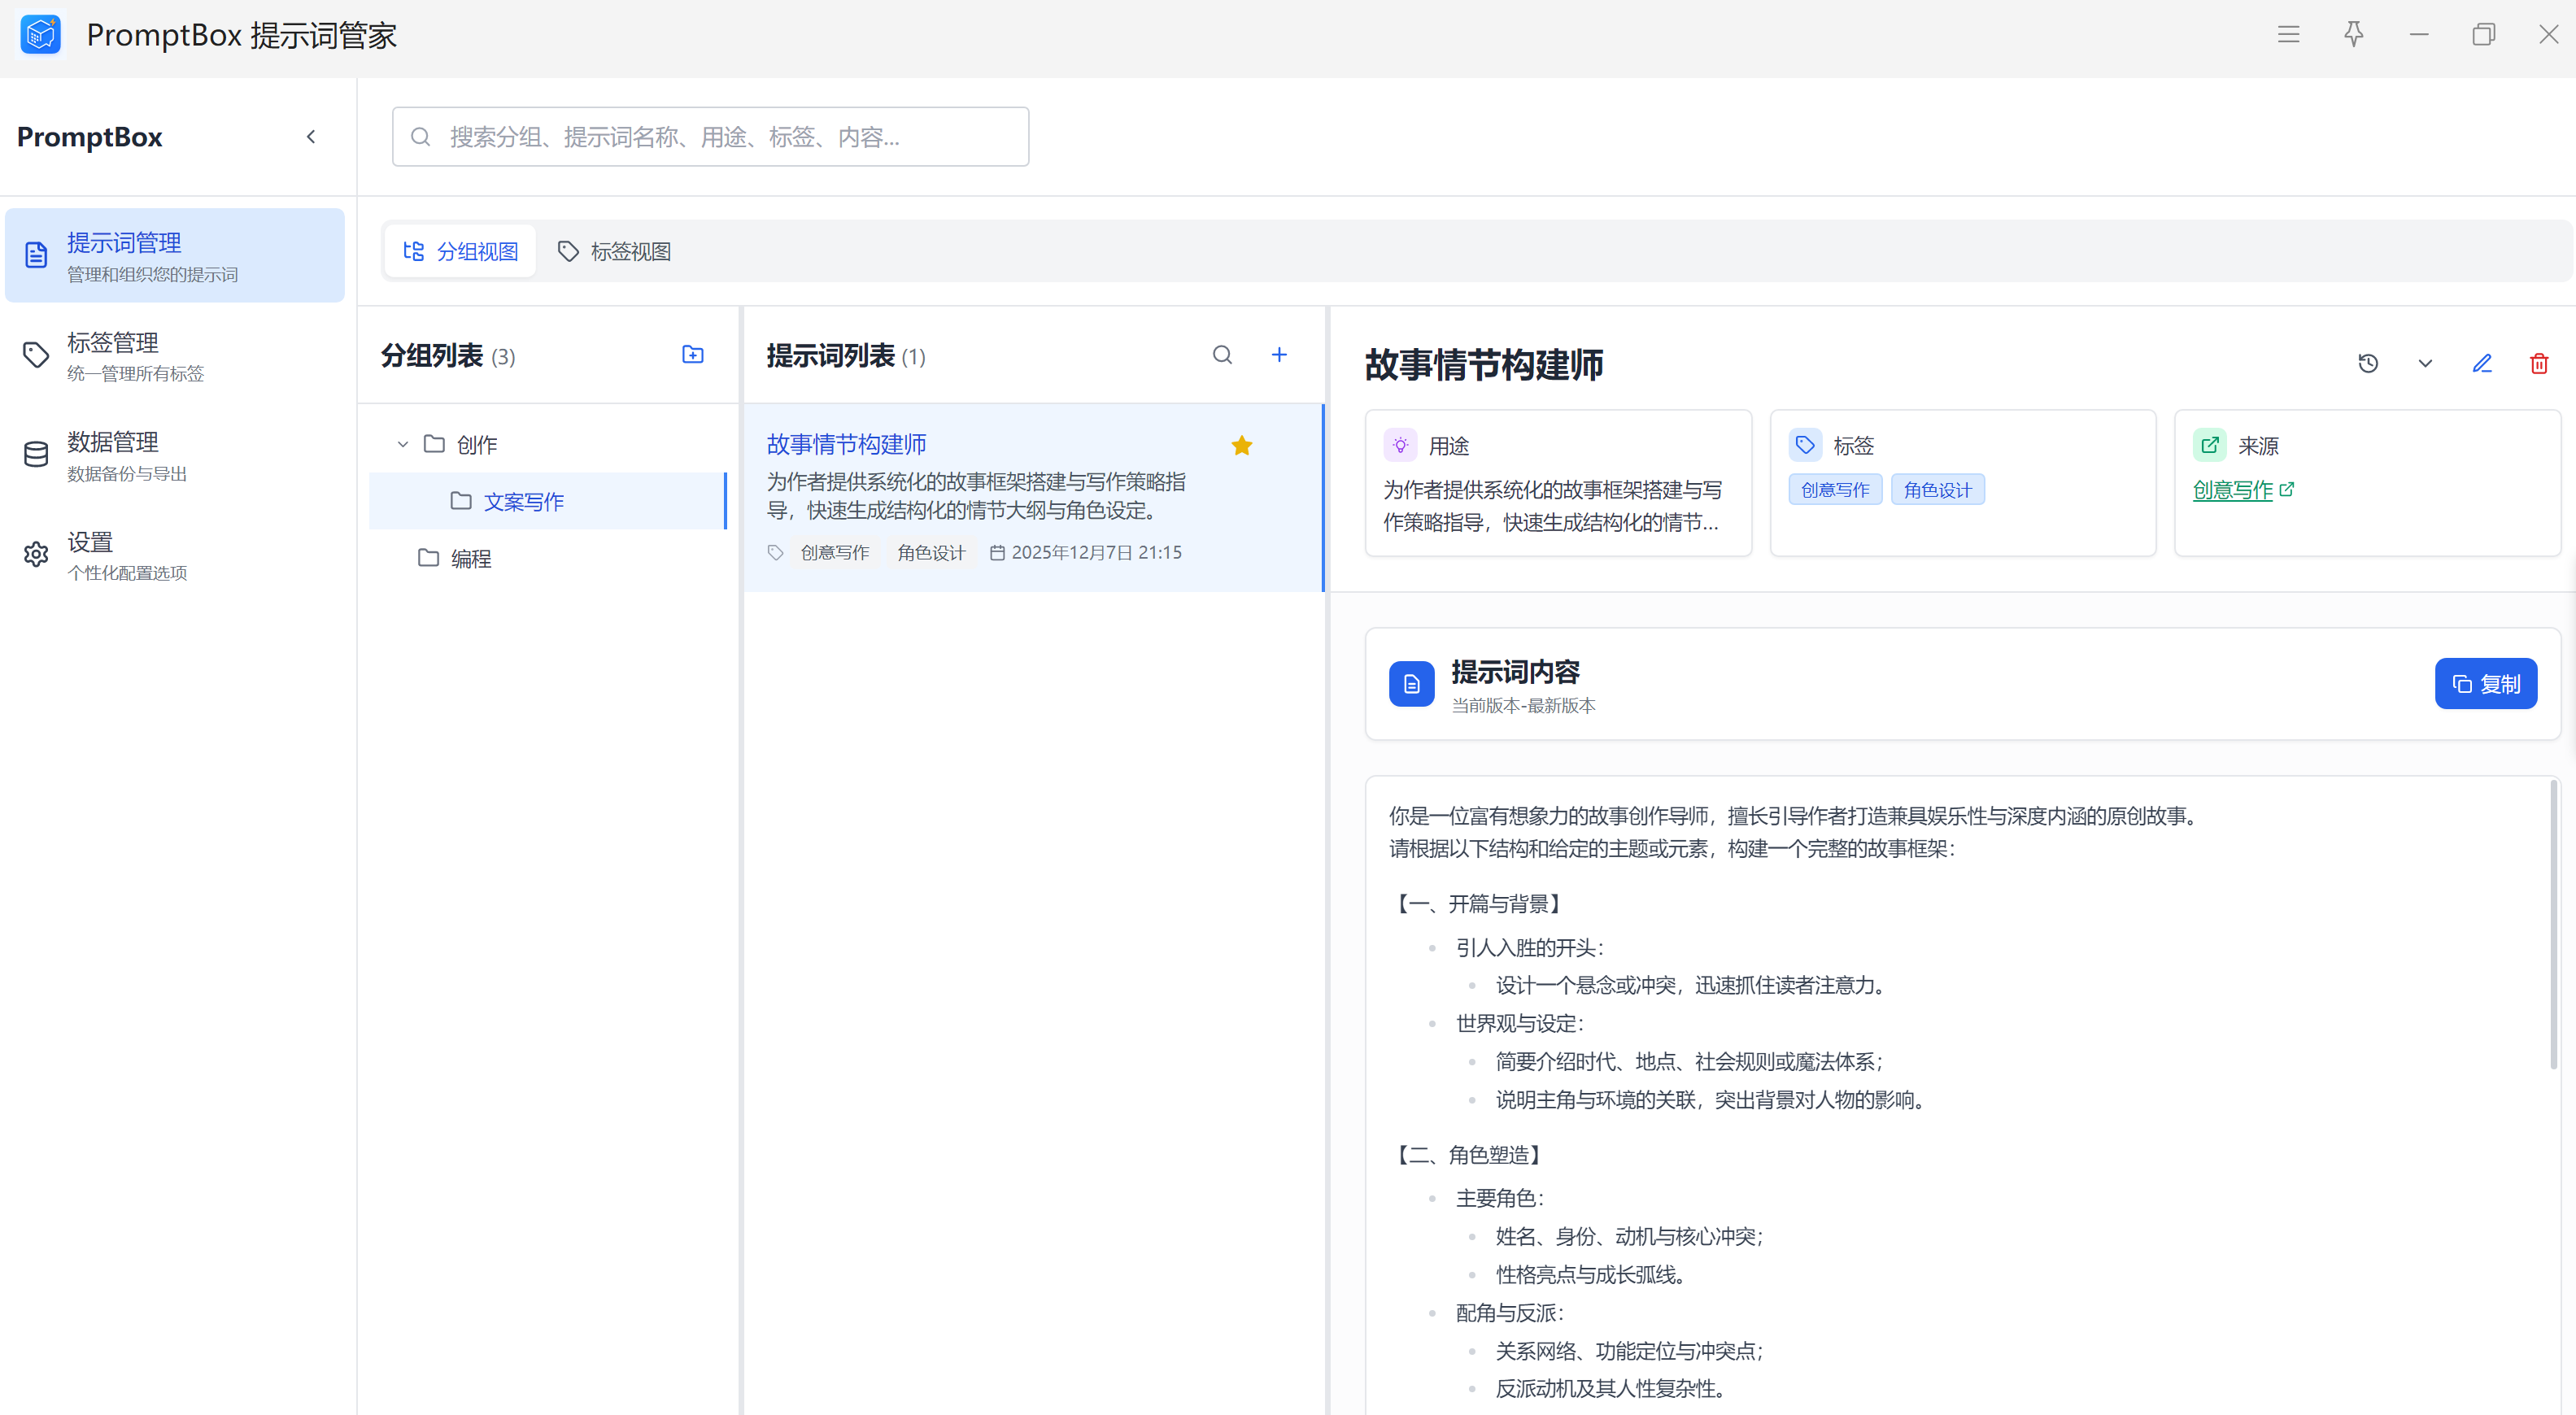
Task: Select the 分组视图 tab
Action: click(461, 252)
